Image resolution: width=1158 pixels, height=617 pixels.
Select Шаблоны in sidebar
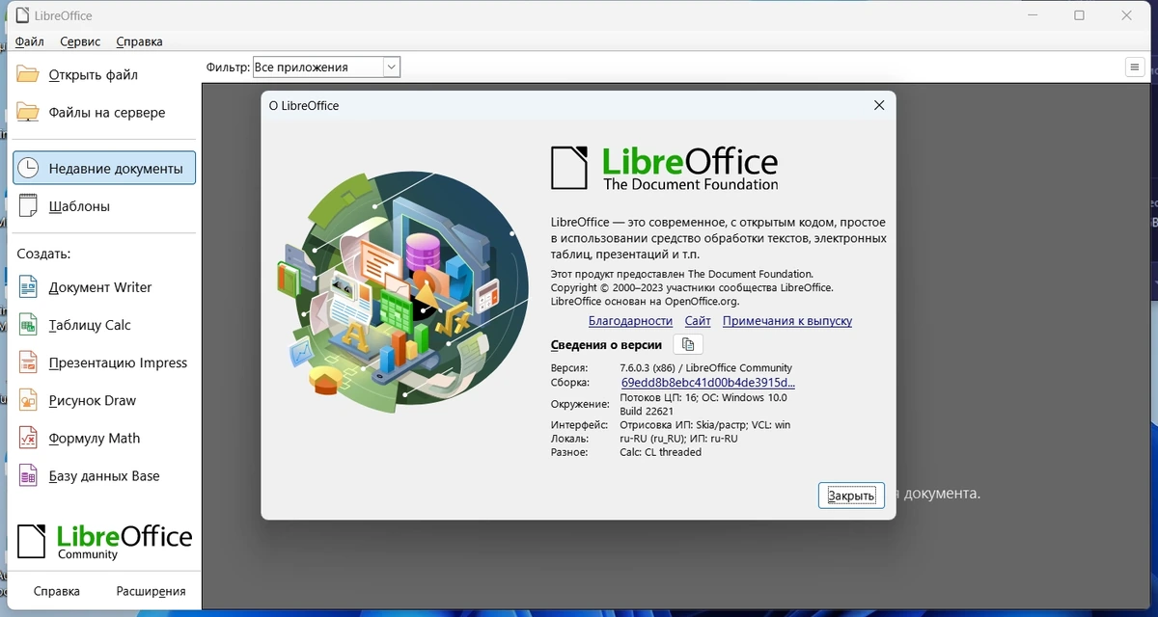104,205
